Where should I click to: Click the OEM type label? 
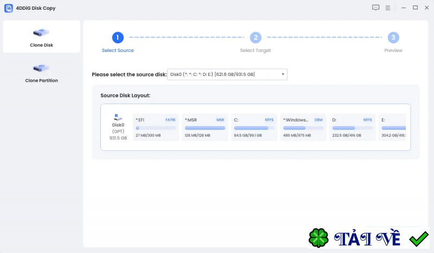[x=318, y=120]
